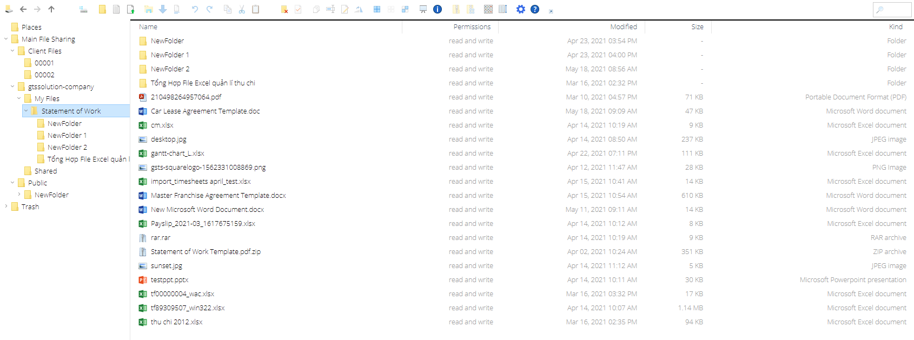Sort by the Permissions column header
Image resolution: width=914 pixels, height=340 pixels.
point(450,26)
